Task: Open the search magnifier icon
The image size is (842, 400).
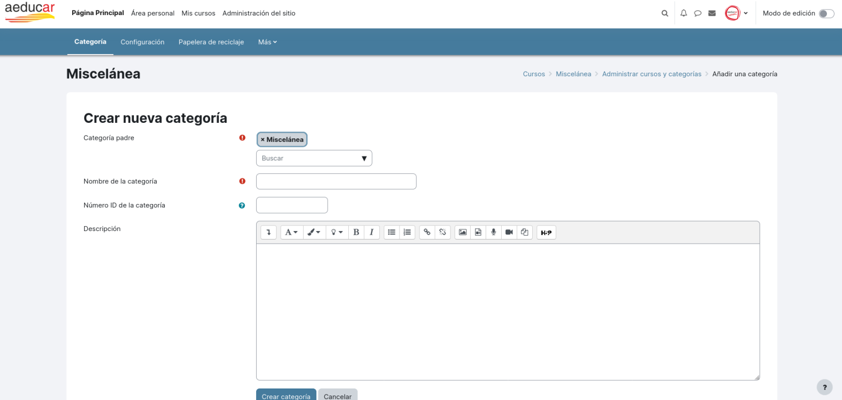Action: (x=665, y=14)
